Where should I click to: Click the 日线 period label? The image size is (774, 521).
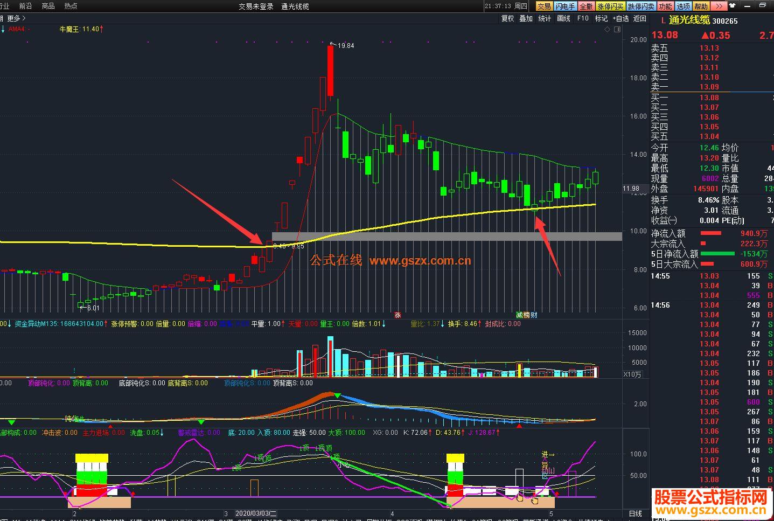(x=636, y=514)
